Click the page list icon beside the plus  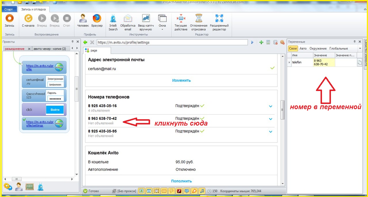268,42
